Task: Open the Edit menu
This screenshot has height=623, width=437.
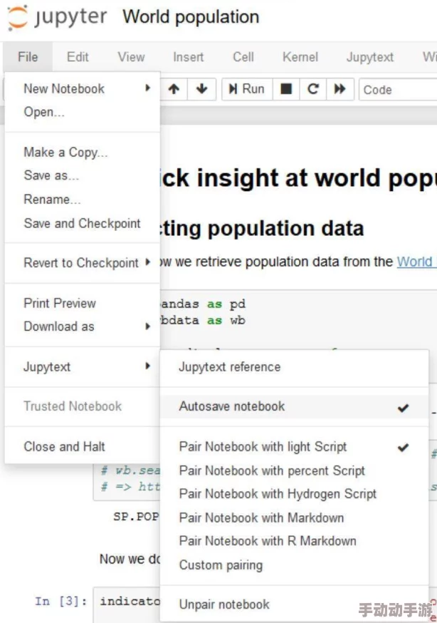Action: point(78,57)
